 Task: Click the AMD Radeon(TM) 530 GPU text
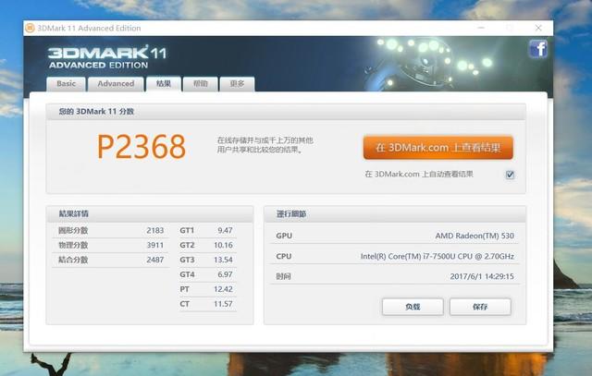(x=475, y=236)
